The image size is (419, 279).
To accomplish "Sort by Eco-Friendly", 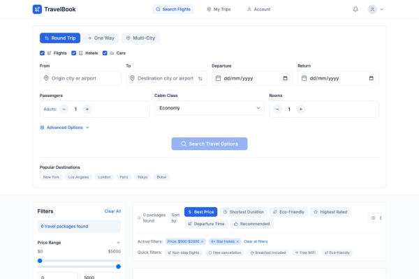I will (288, 212).
